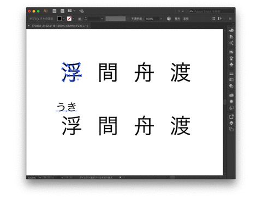Expand the opacity slider arrow
The width and height of the screenshot is (262, 197).
(161, 19)
